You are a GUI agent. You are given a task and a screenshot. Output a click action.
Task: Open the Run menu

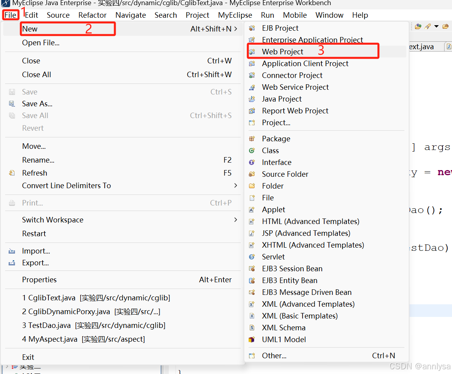pyautogui.click(x=267, y=15)
